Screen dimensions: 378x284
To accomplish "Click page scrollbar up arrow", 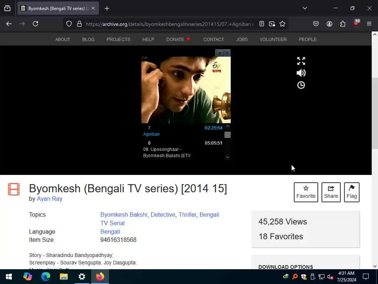I will pos(375,34).
